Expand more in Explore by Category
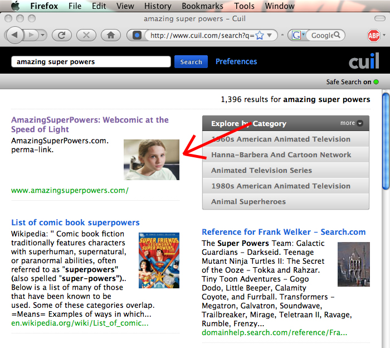Image resolution: width=390 pixels, height=348 pixels. click(352, 123)
